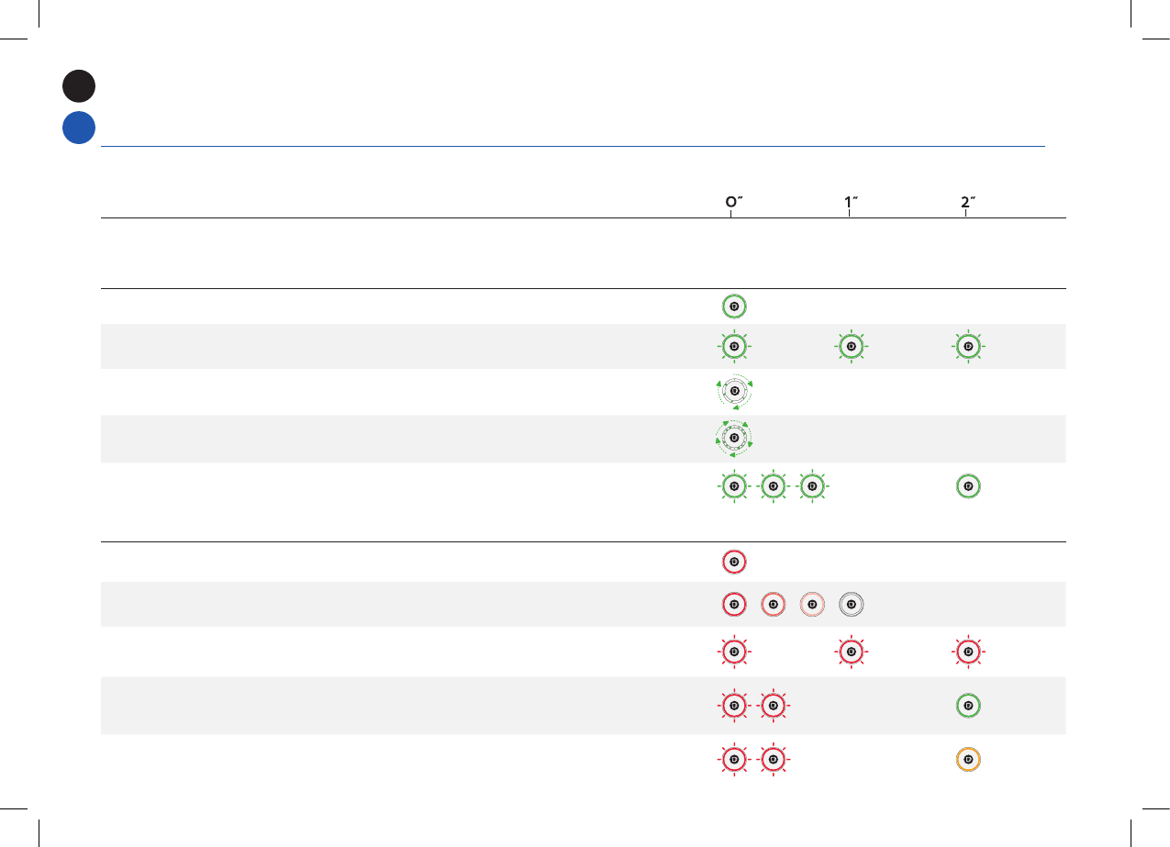Click the blinking red ring under the 2″ mark
The image size is (1170, 847).
point(967,652)
